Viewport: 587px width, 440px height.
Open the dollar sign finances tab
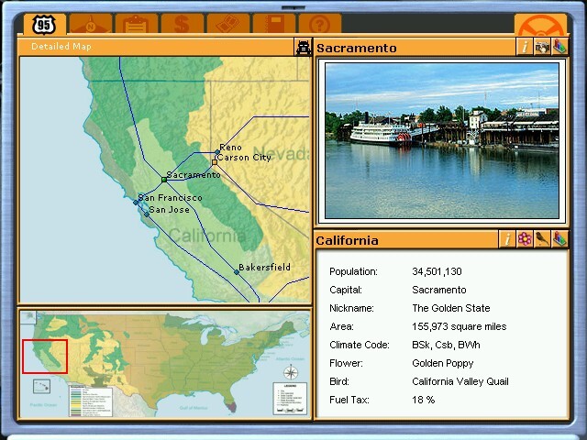[183, 25]
